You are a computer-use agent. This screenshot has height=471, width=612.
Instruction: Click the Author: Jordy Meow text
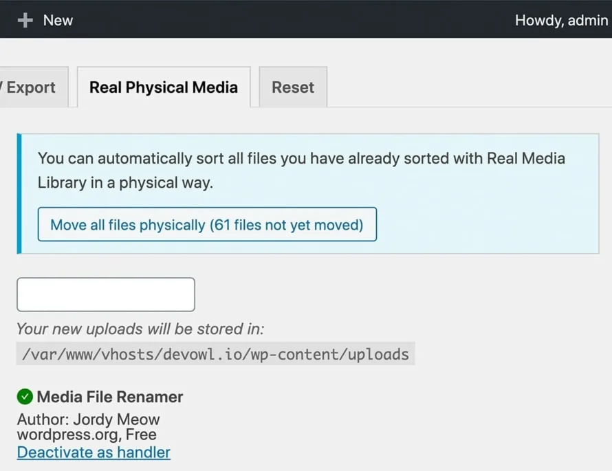click(89, 419)
